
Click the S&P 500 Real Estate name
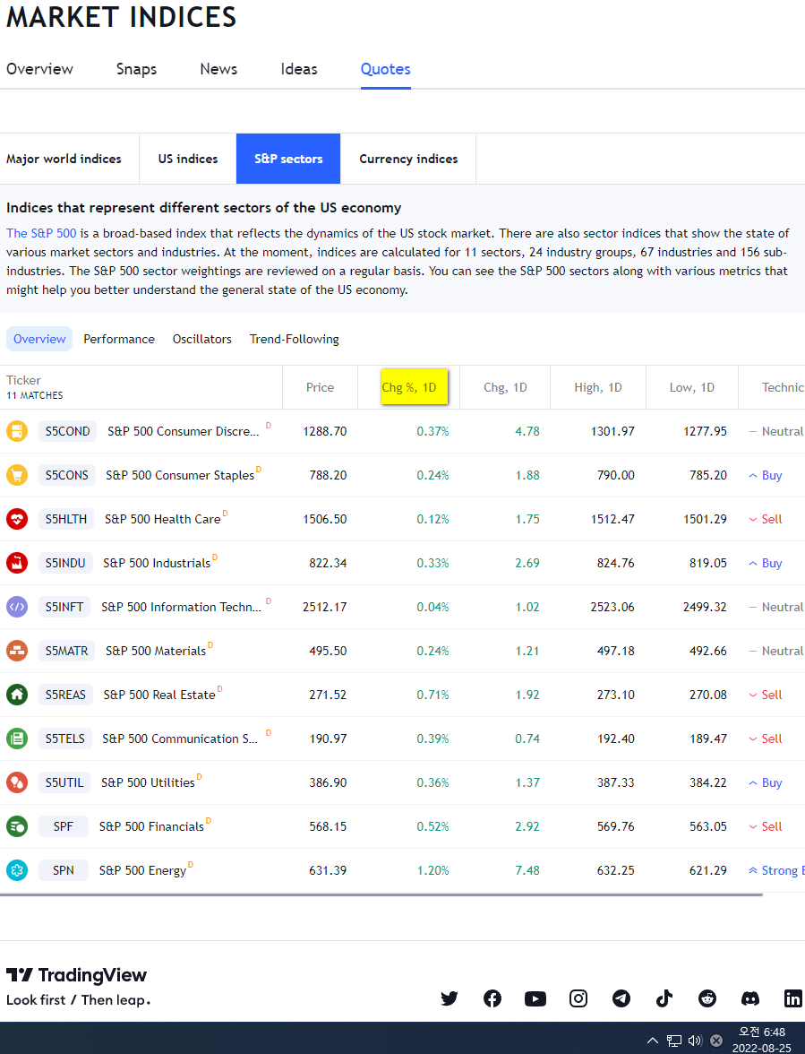click(159, 695)
